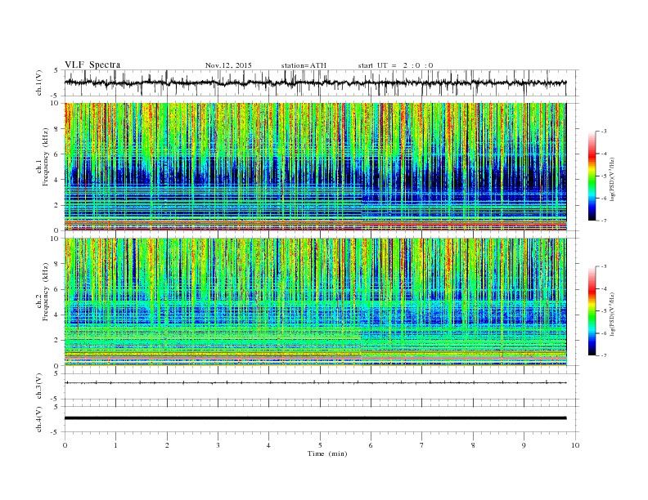Click the thick ch.4 voltage trace
Image resolution: width=648 pixels, height=500 pixels.
pos(315,418)
